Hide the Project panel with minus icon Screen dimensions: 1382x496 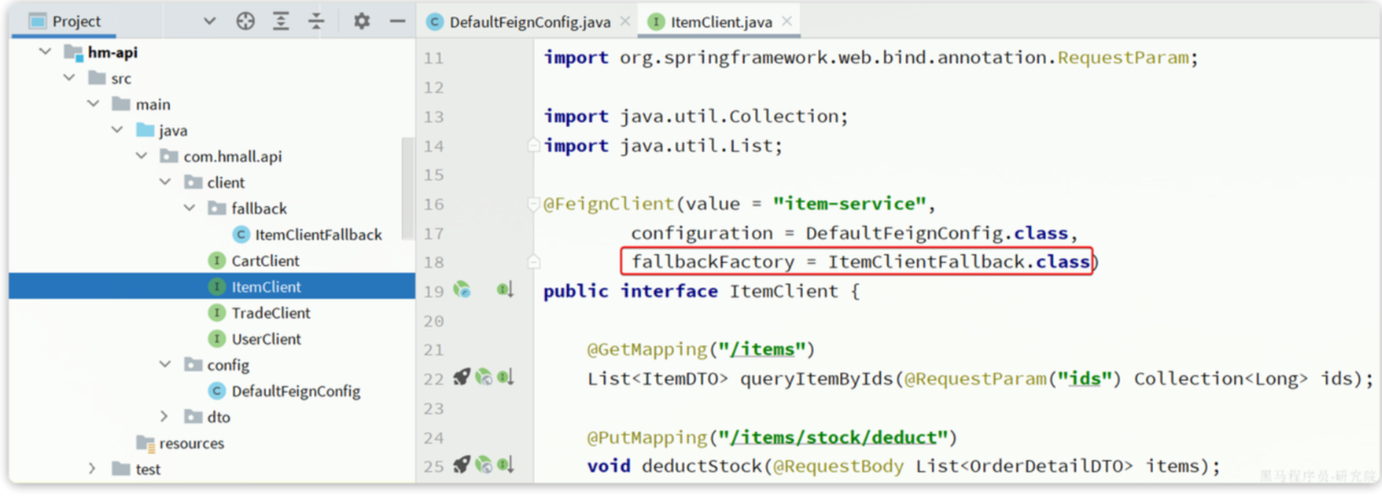click(x=397, y=21)
